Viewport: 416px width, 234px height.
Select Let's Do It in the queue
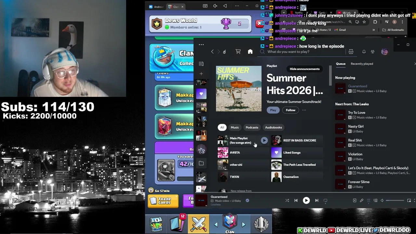click(374, 171)
